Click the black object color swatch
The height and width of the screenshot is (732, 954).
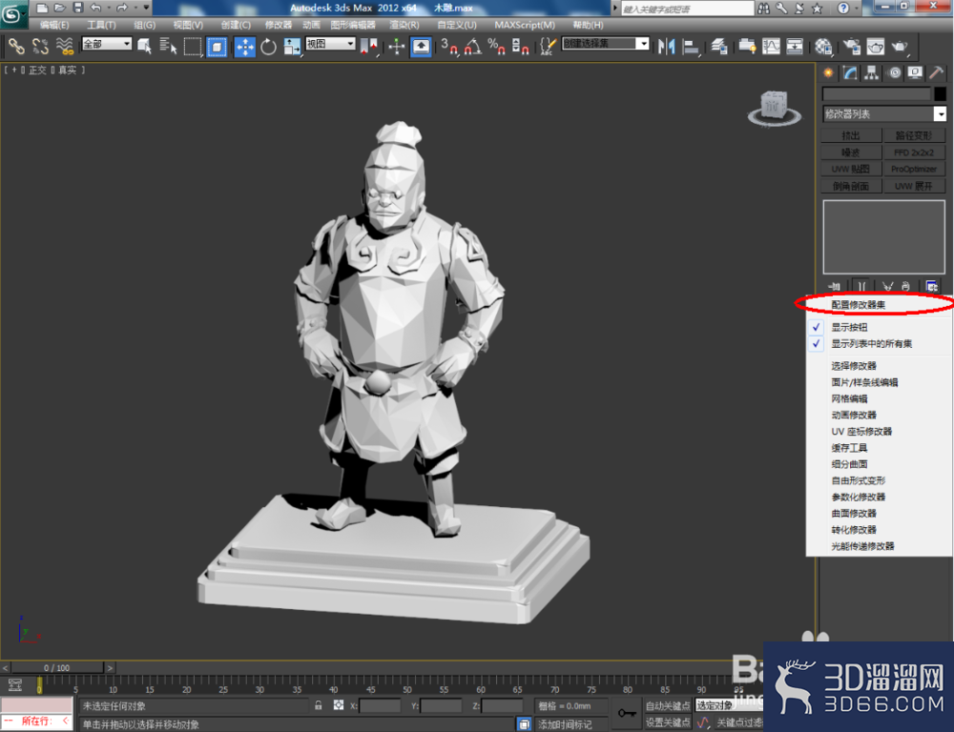[x=940, y=93]
